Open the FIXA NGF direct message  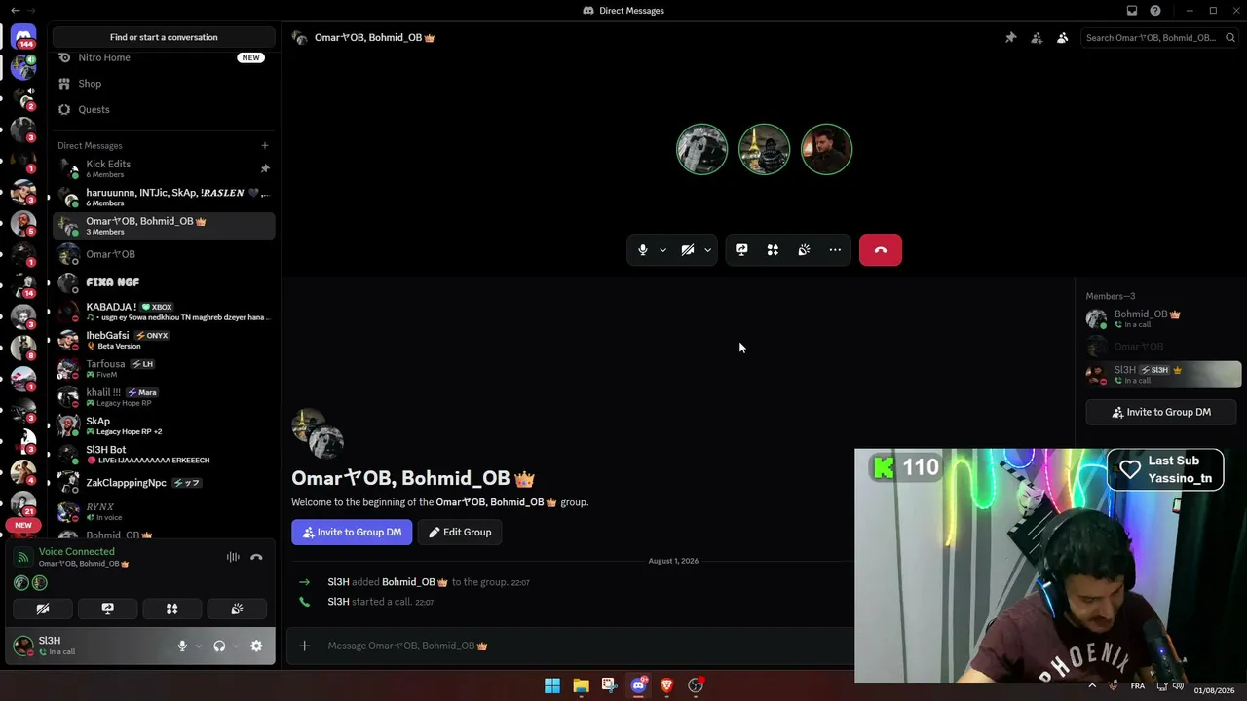click(x=164, y=282)
